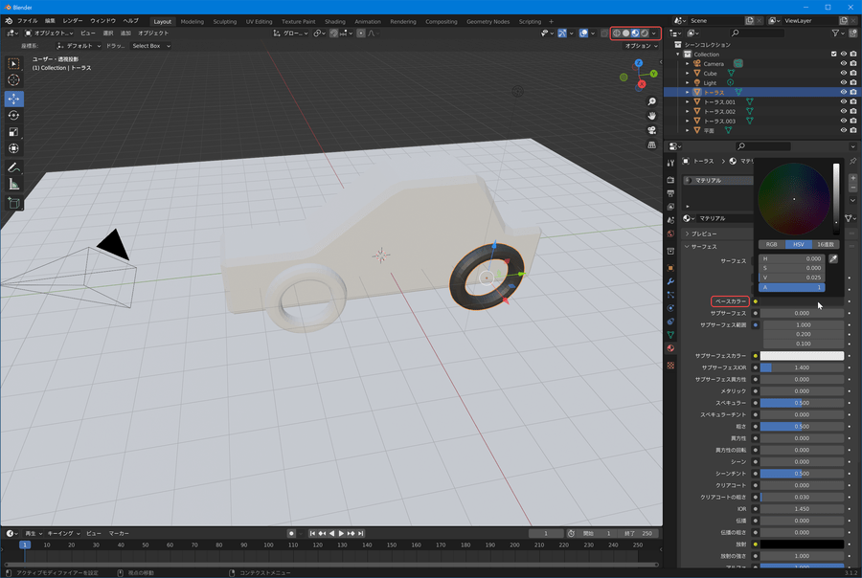Viewport: 862px width, 578px height.
Task: Click the zoom magnifier viewport icon
Action: (651, 101)
